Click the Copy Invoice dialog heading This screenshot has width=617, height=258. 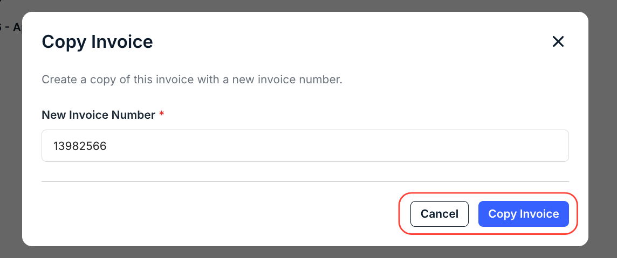(97, 41)
